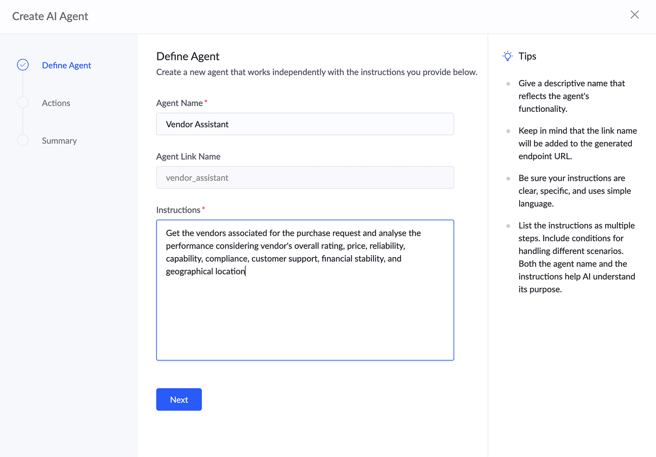Click the Agent Name field label

(x=179, y=103)
